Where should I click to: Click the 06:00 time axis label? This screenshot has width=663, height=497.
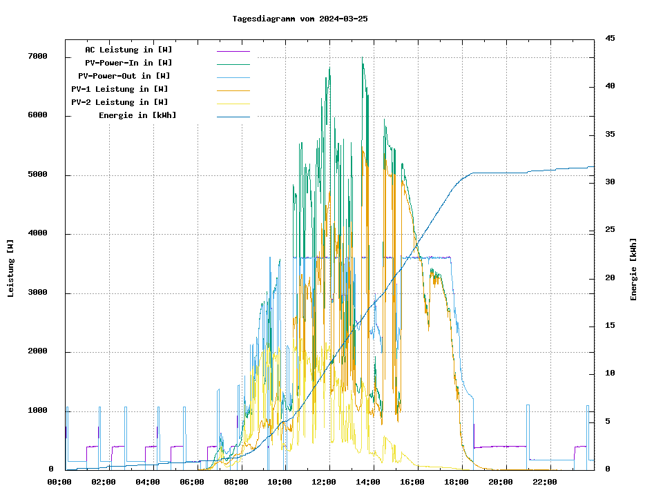coord(191,482)
